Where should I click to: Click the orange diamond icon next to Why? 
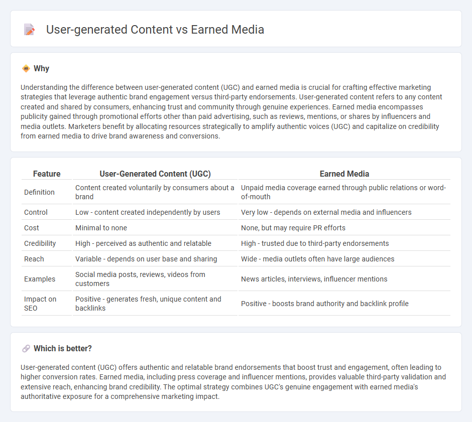pyautogui.click(x=26, y=69)
